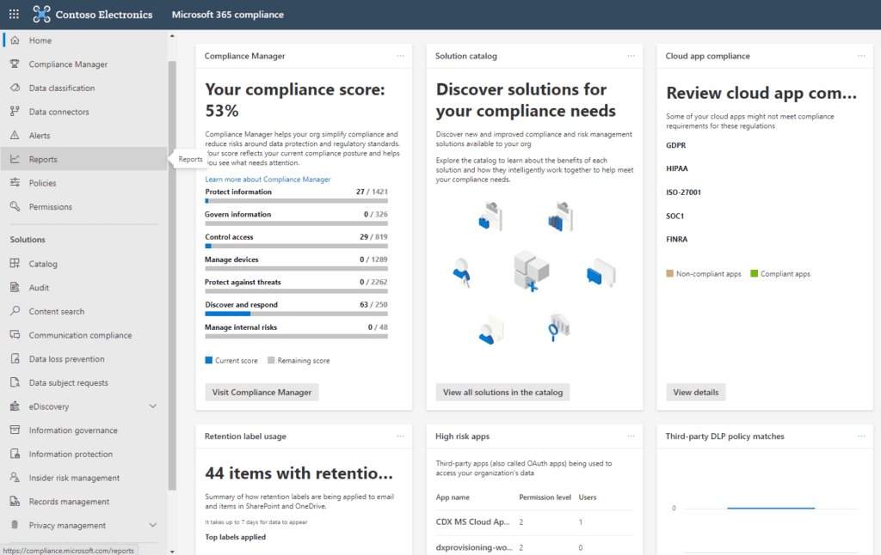
Task: Click the Insider risk management icon
Action: point(15,478)
